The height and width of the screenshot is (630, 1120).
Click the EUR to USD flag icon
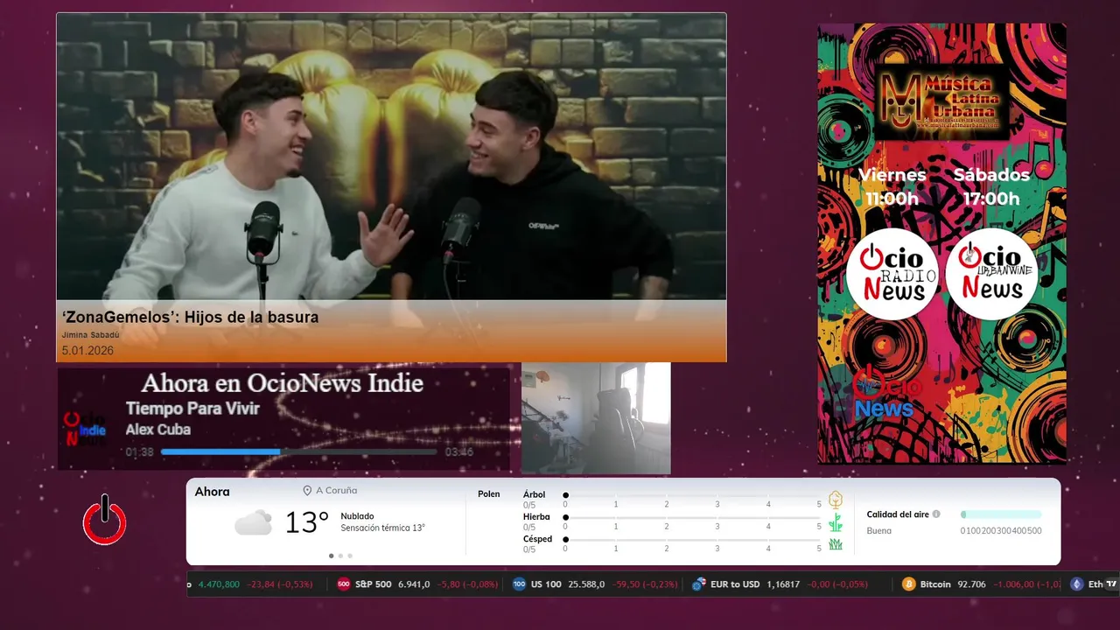[698, 584]
